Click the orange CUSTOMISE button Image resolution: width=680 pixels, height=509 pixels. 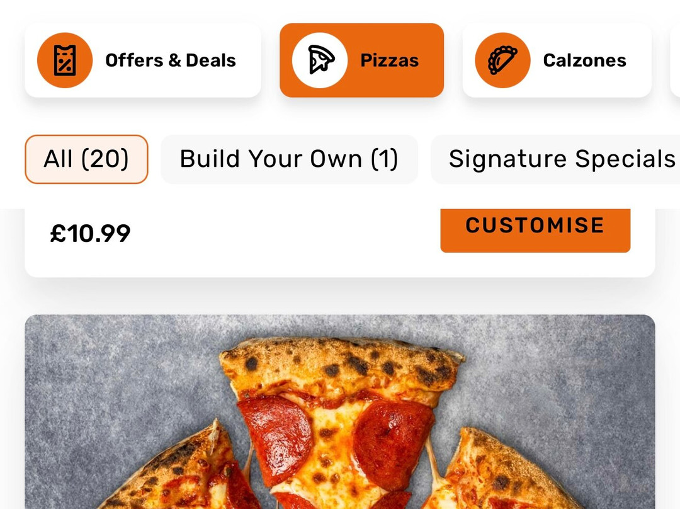point(535,231)
